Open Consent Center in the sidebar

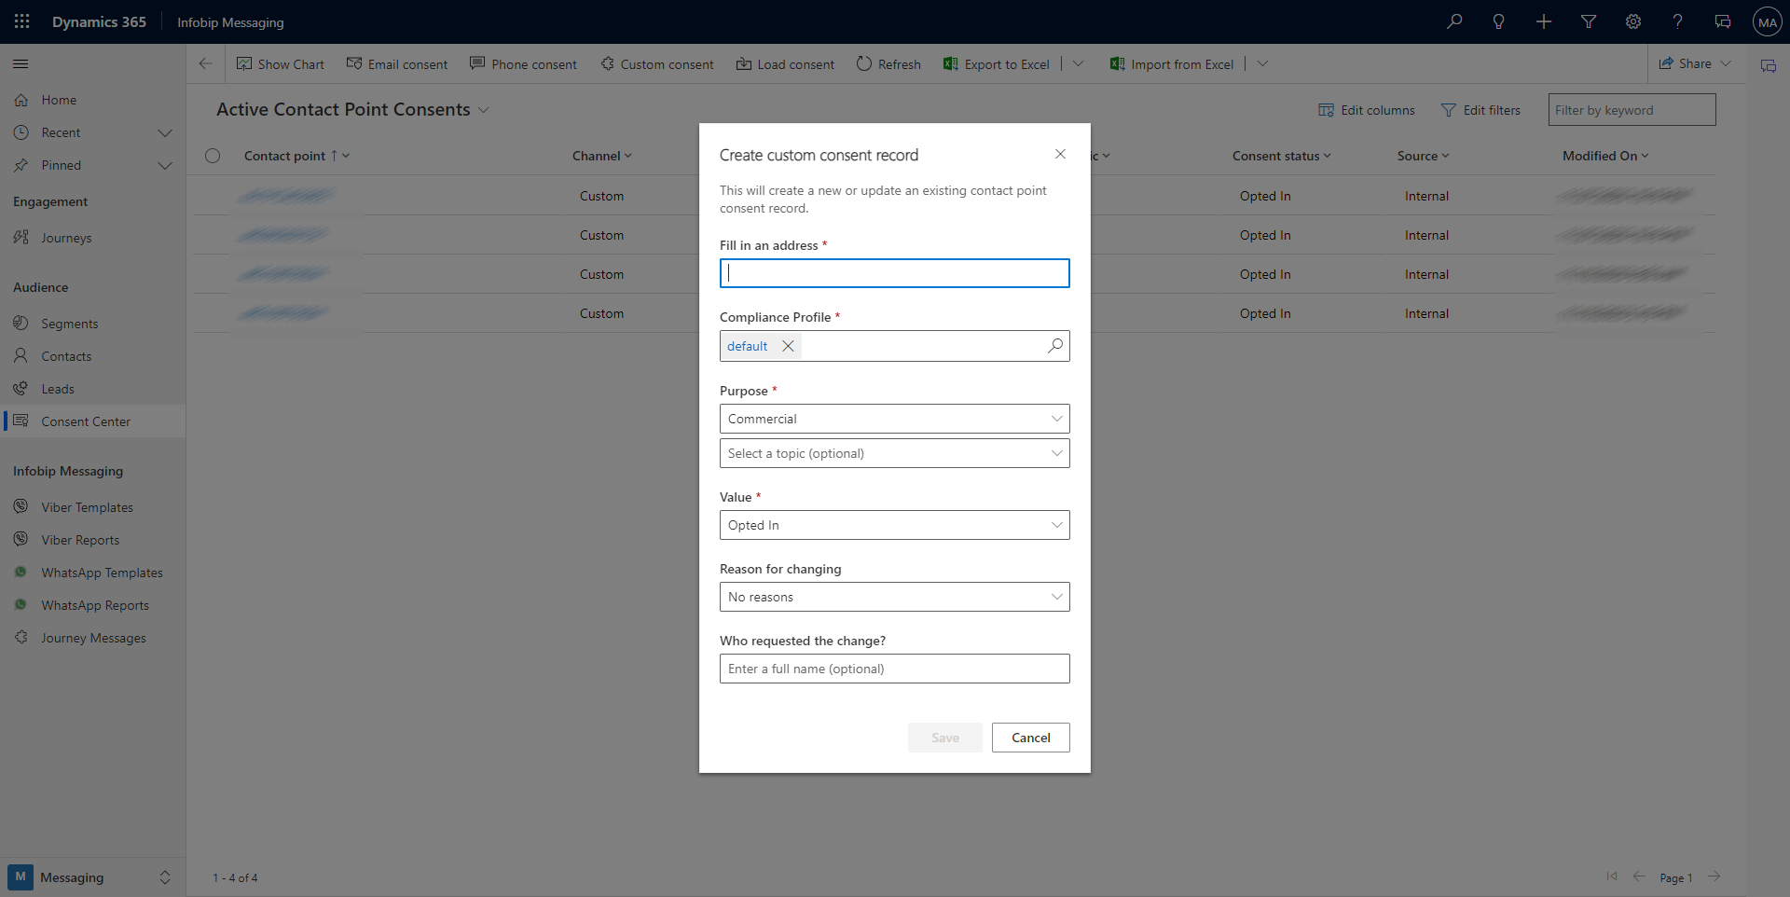tap(92, 421)
